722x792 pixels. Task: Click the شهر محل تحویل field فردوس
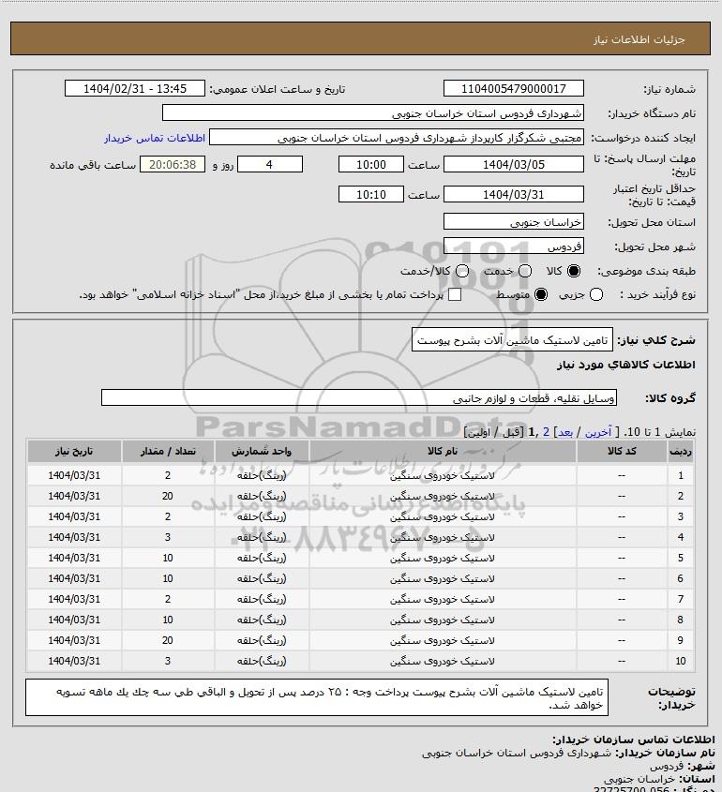pyautogui.click(x=513, y=246)
